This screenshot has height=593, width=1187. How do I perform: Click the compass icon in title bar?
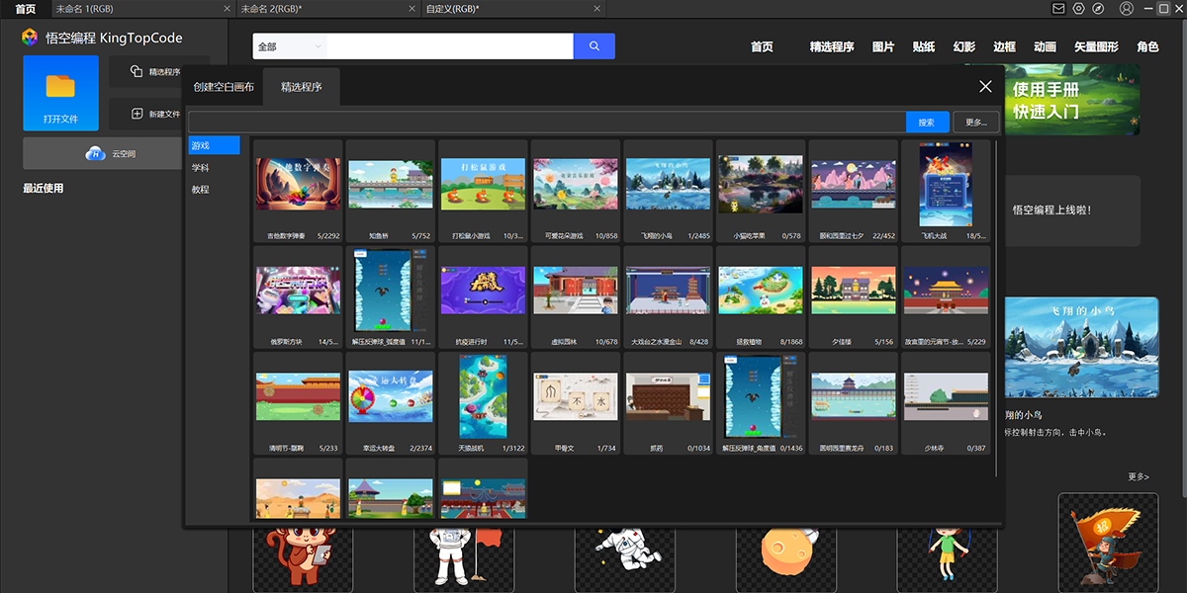(1098, 9)
